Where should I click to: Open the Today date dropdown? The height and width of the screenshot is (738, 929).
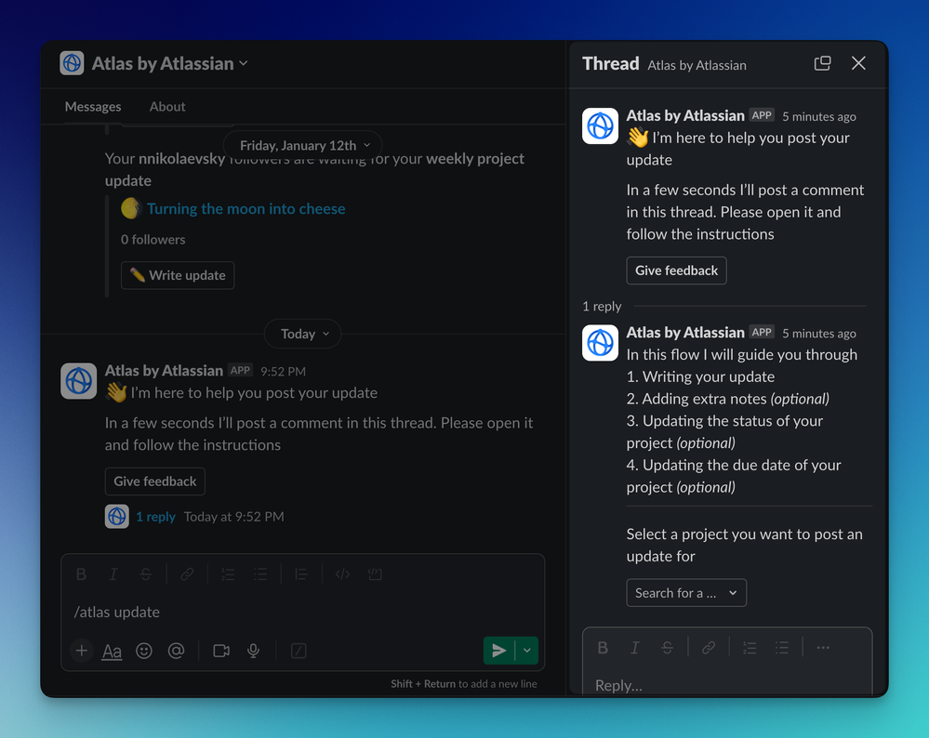(x=303, y=334)
